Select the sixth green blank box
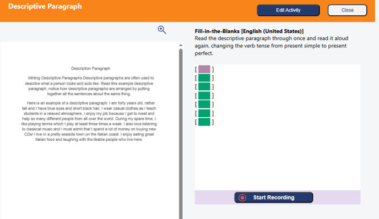The image size is (379, 219). [x=204, y=113]
